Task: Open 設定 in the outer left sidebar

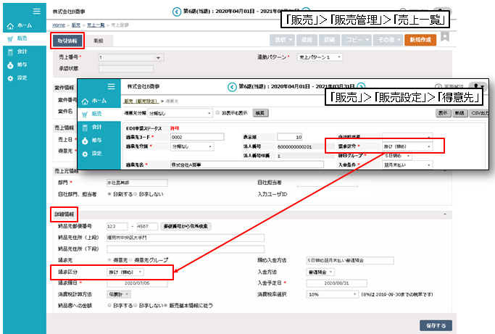Action: pyautogui.click(x=21, y=78)
